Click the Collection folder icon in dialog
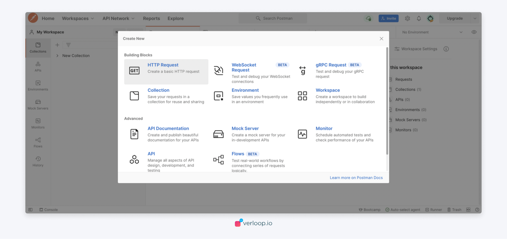The width and height of the screenshot is (507, 239). point(134,96)
